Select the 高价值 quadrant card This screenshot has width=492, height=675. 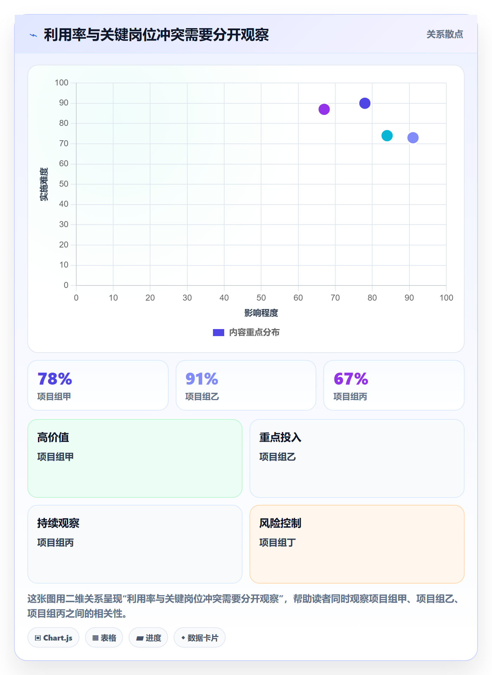click(135, 458)
